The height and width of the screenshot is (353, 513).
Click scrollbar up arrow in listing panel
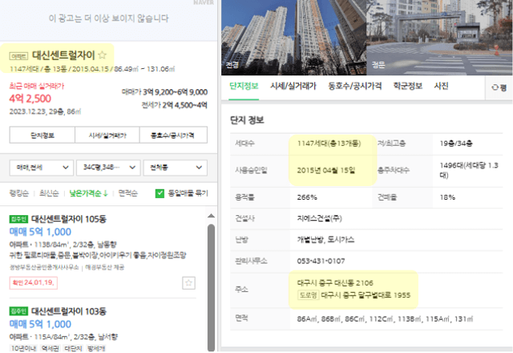click(211, 216)
